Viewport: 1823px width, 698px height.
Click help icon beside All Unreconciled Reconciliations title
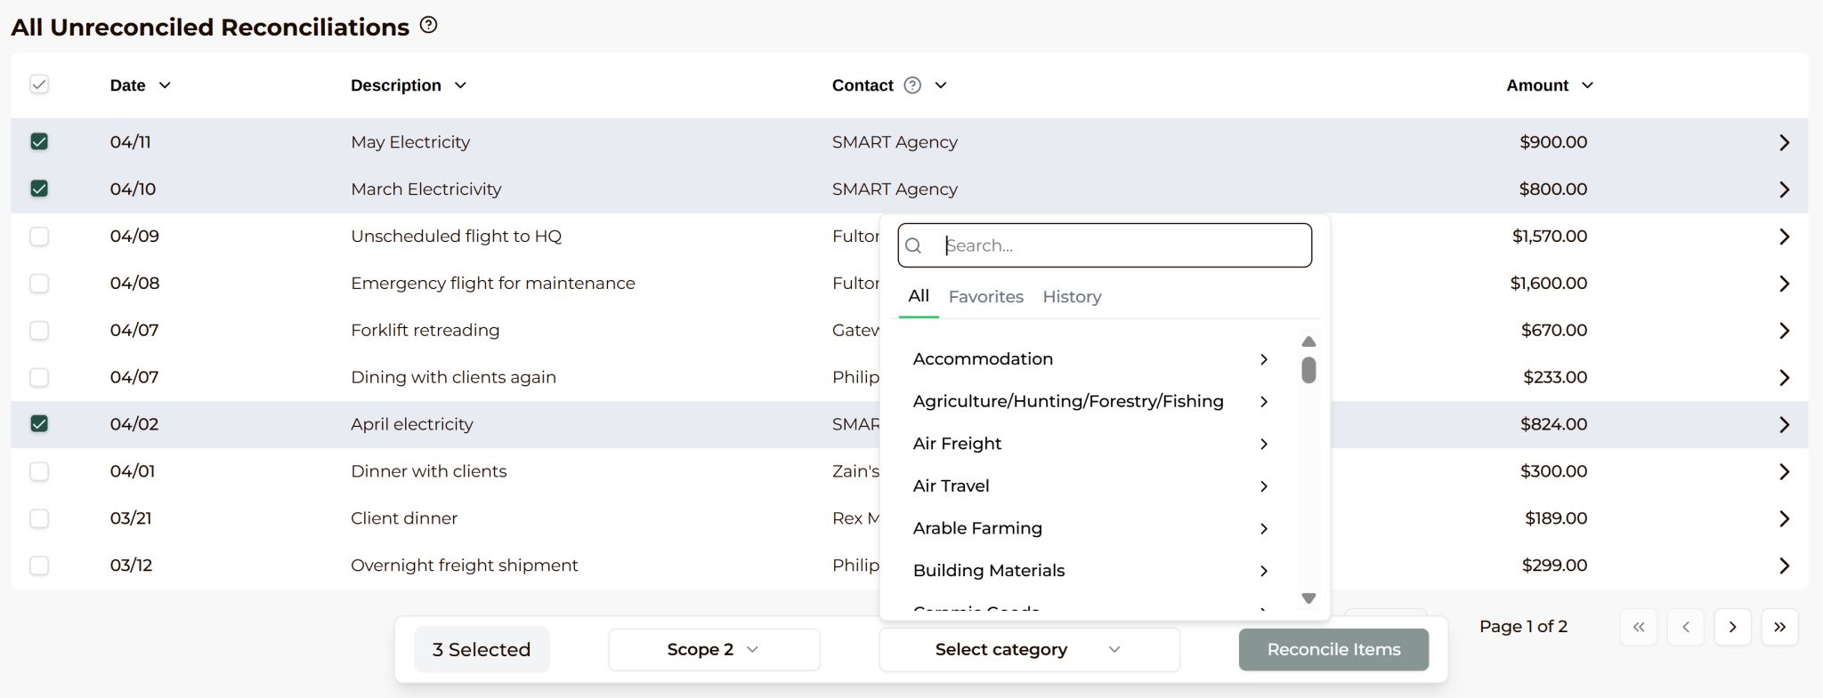(428, 25)
